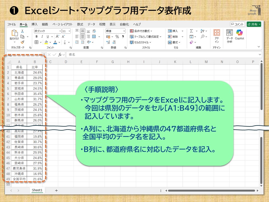Click the Clear eraser icon

point(191,42)
